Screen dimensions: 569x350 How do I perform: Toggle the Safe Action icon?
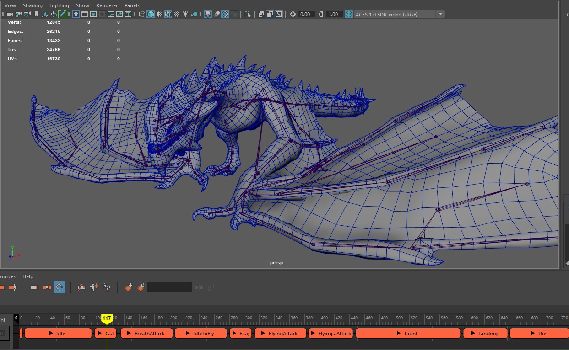[x=119, y=14]
